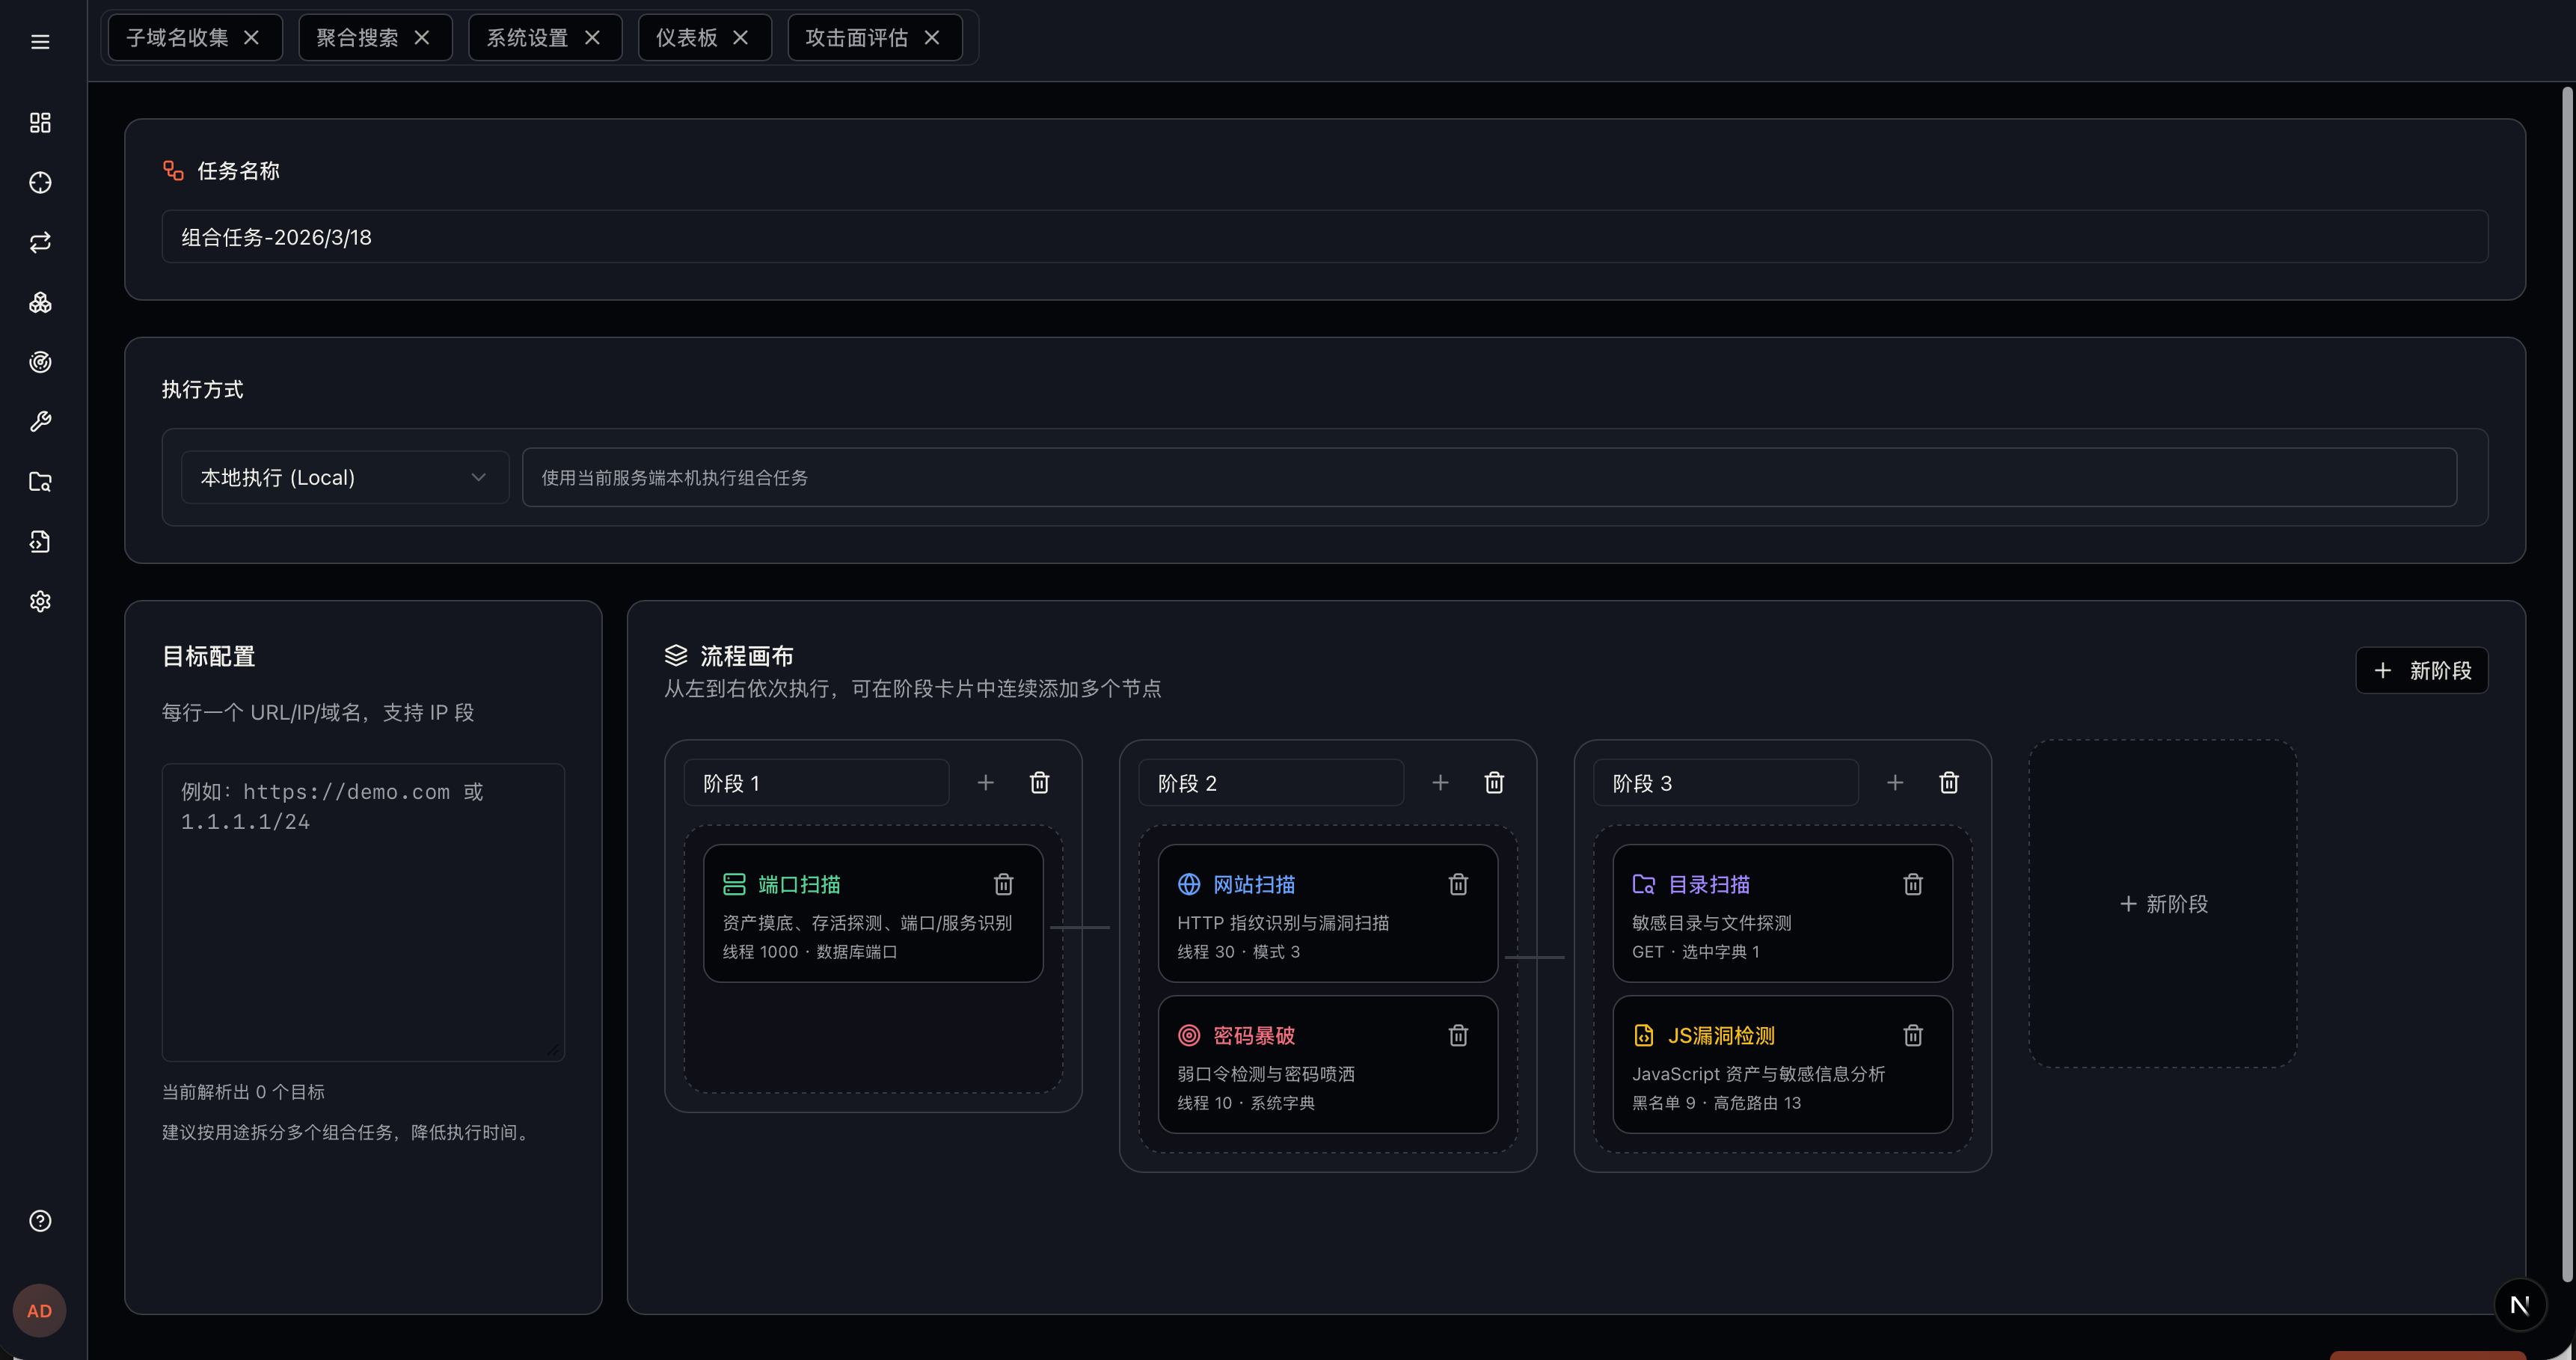Select the wrench tools icon in sidebar
The width and height of the screenshot is (2576, 1360).
point(40,421)
